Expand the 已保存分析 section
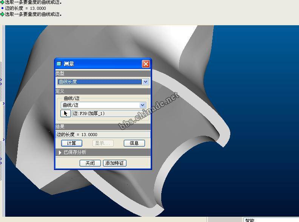This screenshot has height=222, width=299. pos(74,152)
